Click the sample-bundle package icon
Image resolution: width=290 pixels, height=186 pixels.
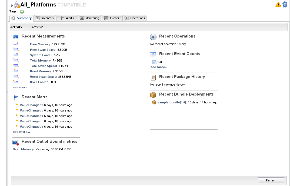point(154,102)
